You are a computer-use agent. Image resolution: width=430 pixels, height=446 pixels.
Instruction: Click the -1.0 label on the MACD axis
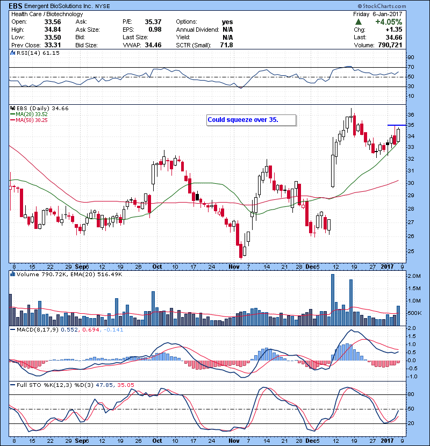412,377
